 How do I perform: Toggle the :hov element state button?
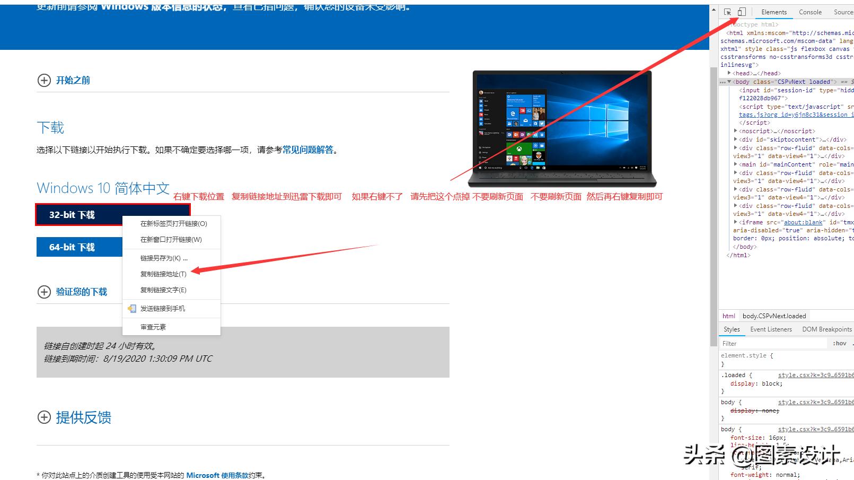[x=840, y=344]
